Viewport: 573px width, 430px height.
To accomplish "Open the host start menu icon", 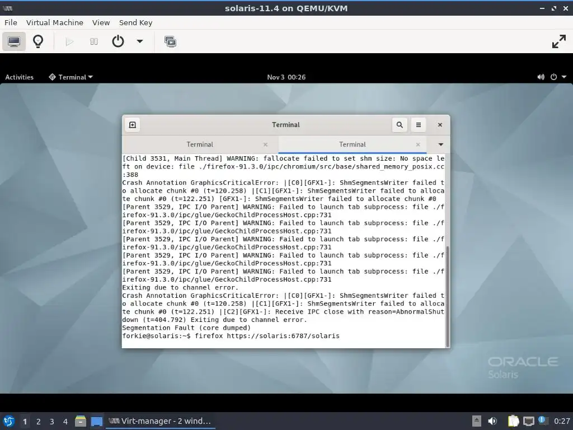I will 9,421.
